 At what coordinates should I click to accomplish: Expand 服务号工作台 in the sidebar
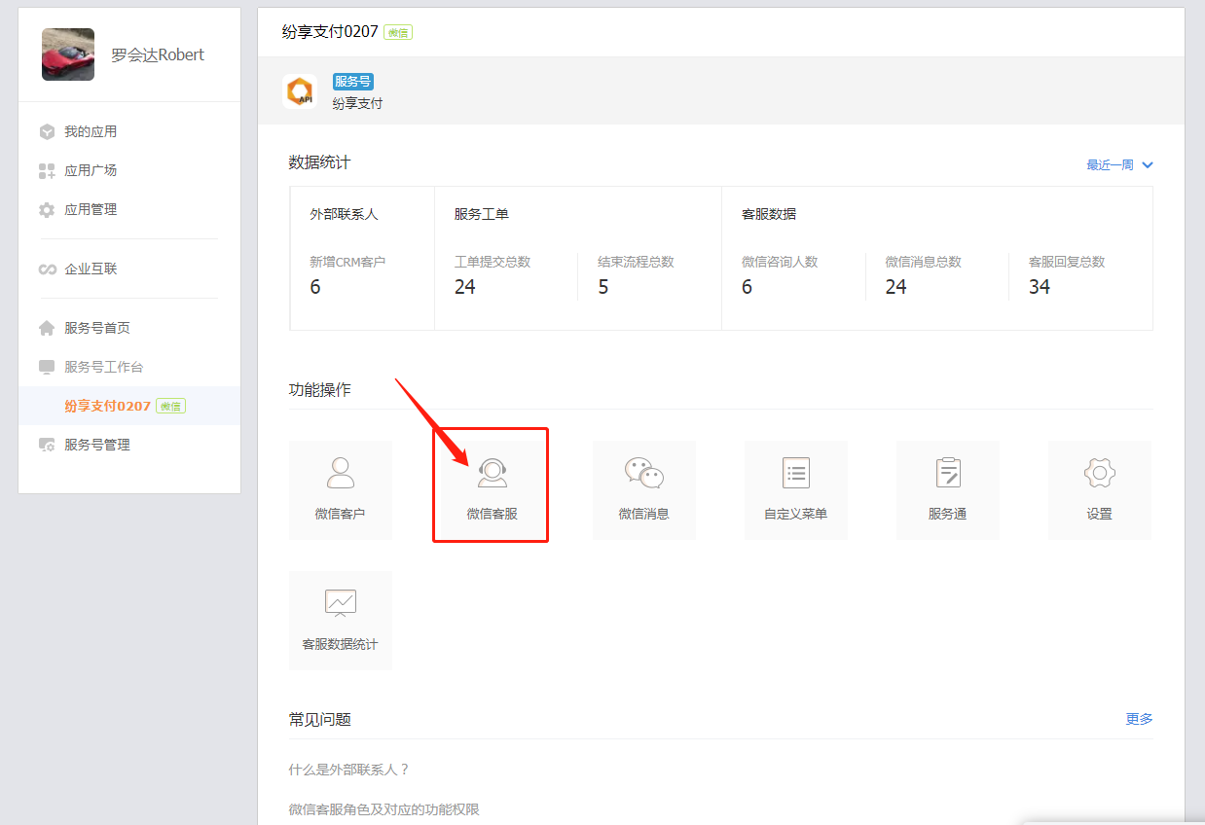point(103,367)
